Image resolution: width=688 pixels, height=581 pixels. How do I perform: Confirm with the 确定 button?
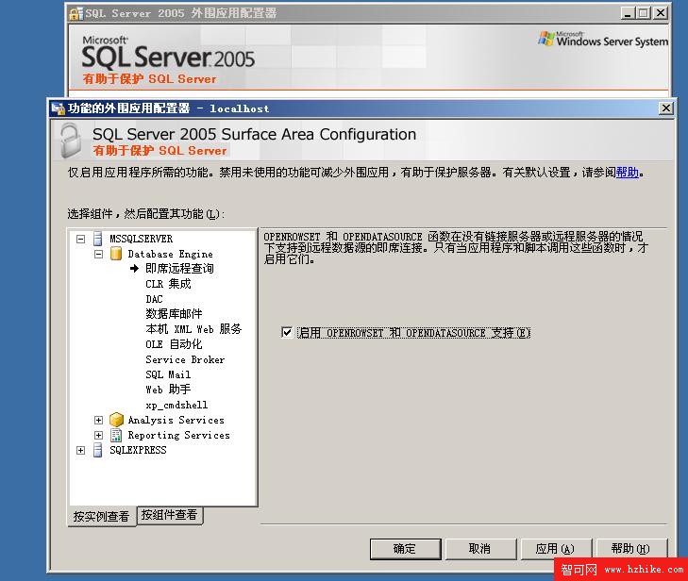(406, 549)
